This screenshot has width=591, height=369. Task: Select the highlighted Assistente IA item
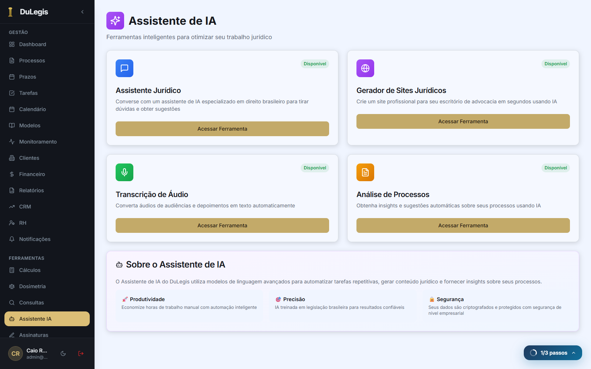[x=47, y=319]
